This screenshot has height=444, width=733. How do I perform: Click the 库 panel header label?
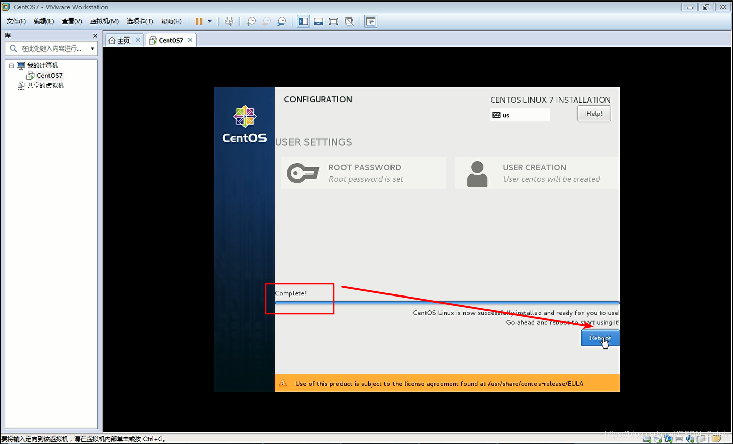tap(8, 35)
